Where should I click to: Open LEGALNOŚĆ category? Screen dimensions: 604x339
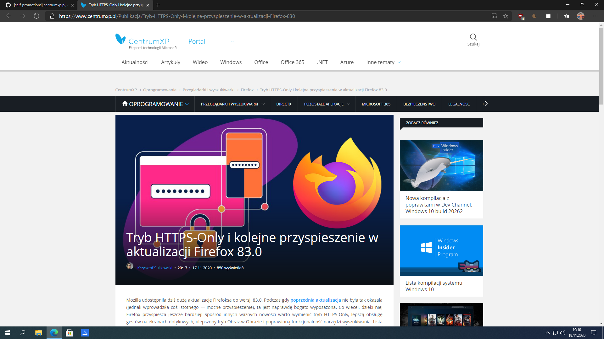tap(459, 104)
